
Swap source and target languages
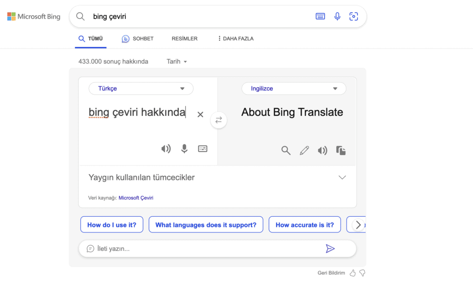tap(218, 120)
